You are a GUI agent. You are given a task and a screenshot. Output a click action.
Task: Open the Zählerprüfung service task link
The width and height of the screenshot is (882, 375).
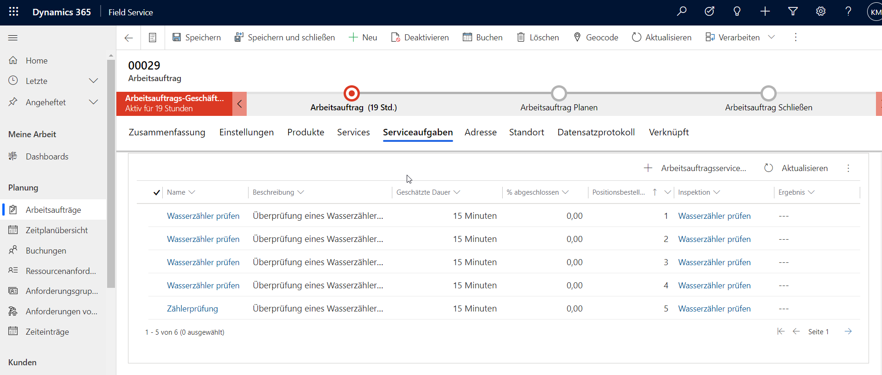point(192,309)
